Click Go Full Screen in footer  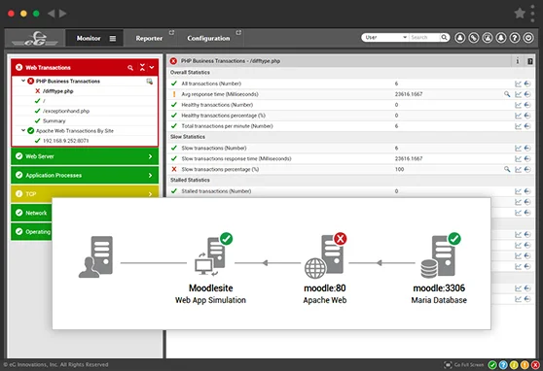click(x=464, y=365)
